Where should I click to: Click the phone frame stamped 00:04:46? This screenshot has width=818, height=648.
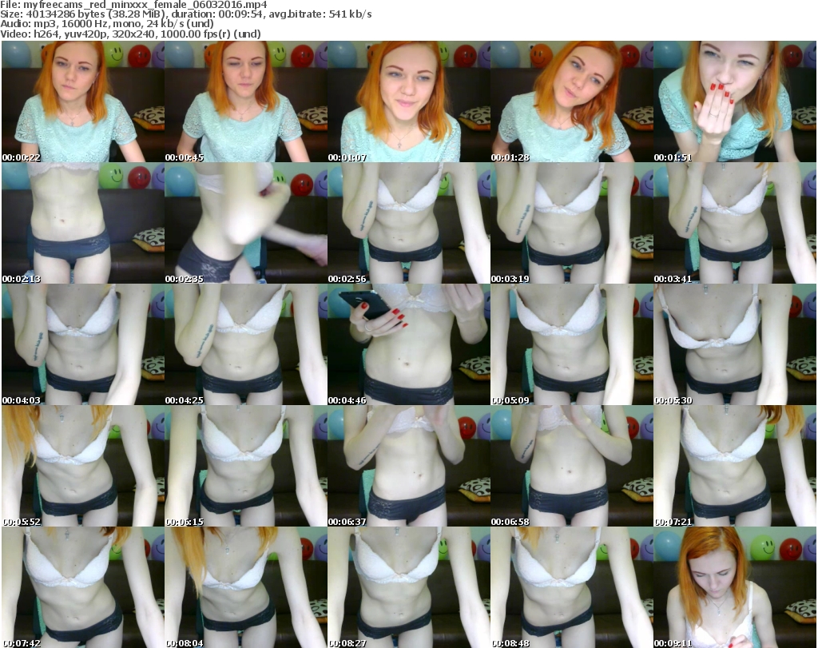coord(408,344)
